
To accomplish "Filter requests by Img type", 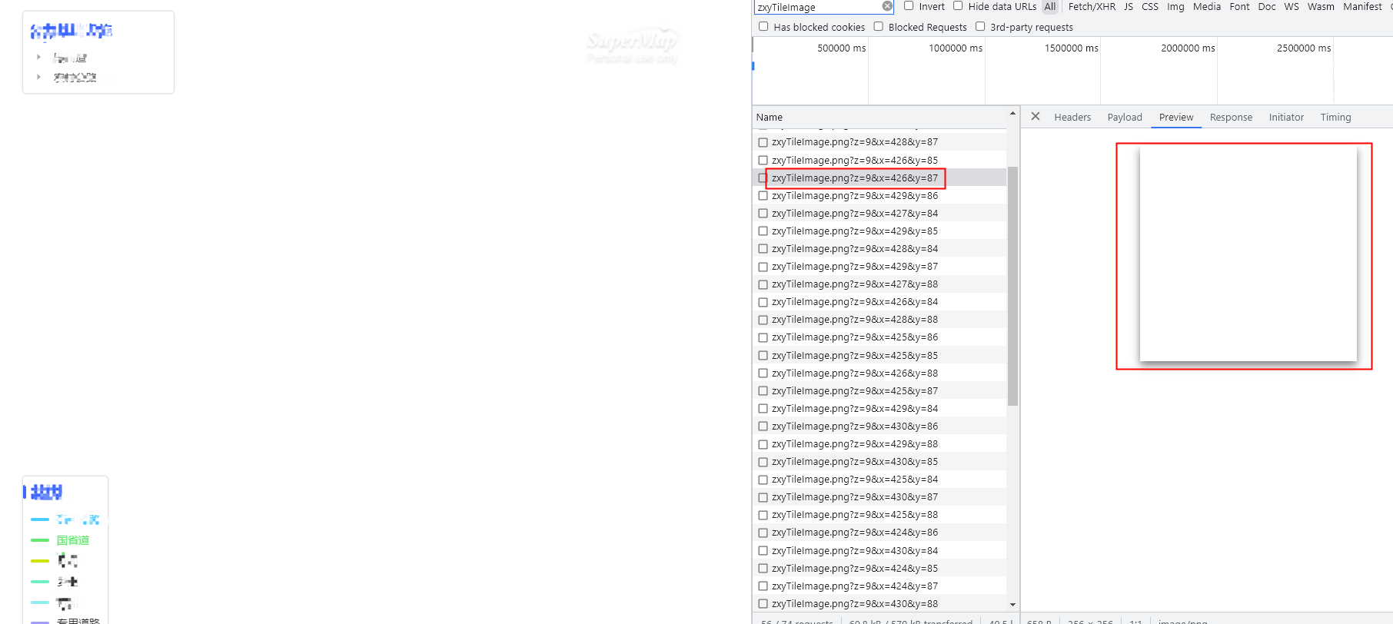I will [x=1175, y=7].
